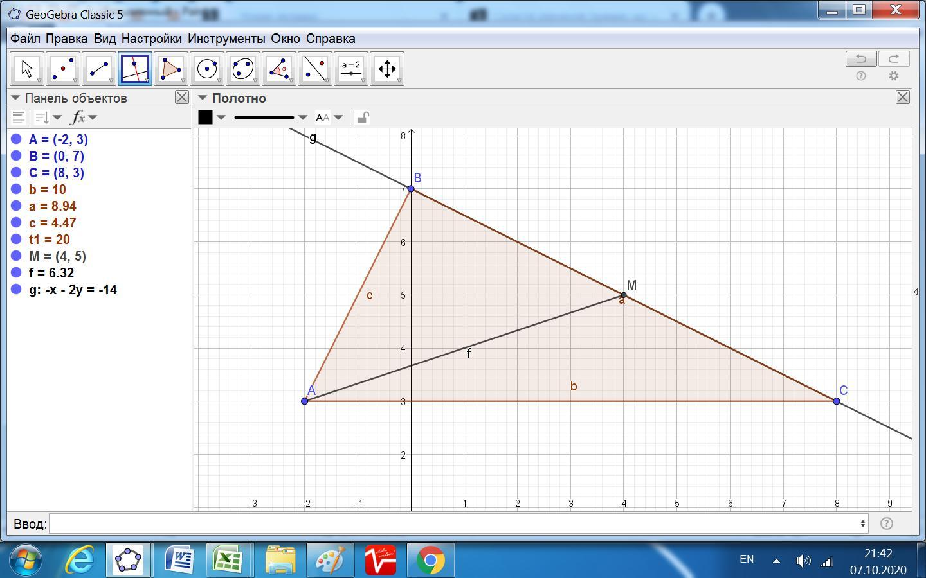Select the Point tool
This screenshot has height=578, width=926.
[x=63, y=69]
